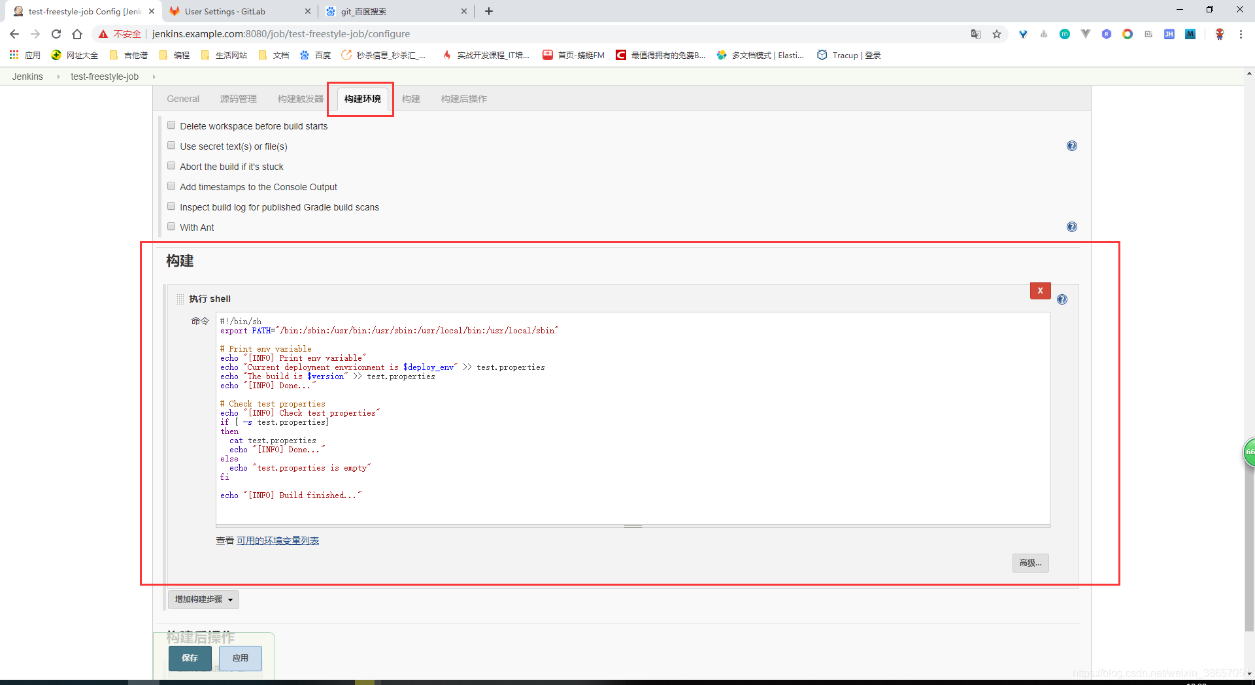Click the 保存 save button

(x=190, y=658)
